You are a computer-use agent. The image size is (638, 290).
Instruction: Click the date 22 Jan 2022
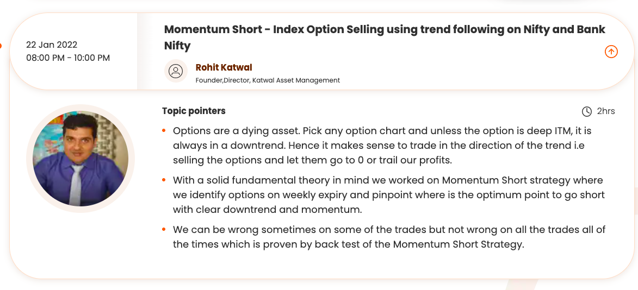coord(52,45)
